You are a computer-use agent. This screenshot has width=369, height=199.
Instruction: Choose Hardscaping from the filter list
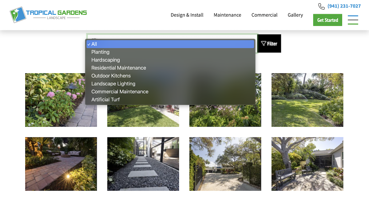(170, 60)
